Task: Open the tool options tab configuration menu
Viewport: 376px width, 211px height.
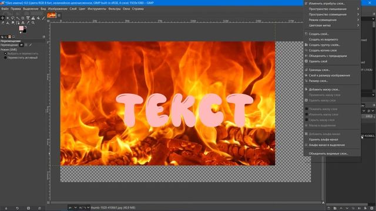Action: click(44, 36)
